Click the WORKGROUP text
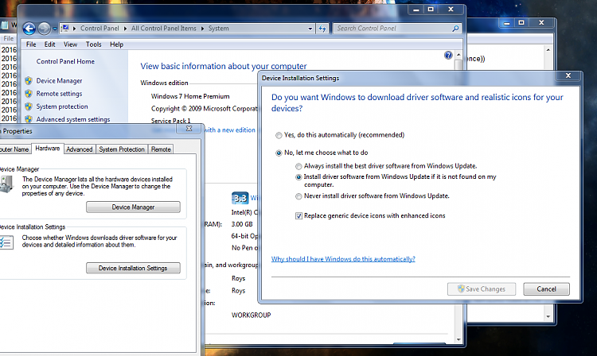597x356 pixels. [x=252, y=315]
